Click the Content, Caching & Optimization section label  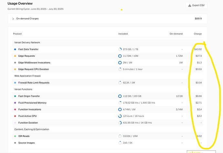[x=32, y=129]
